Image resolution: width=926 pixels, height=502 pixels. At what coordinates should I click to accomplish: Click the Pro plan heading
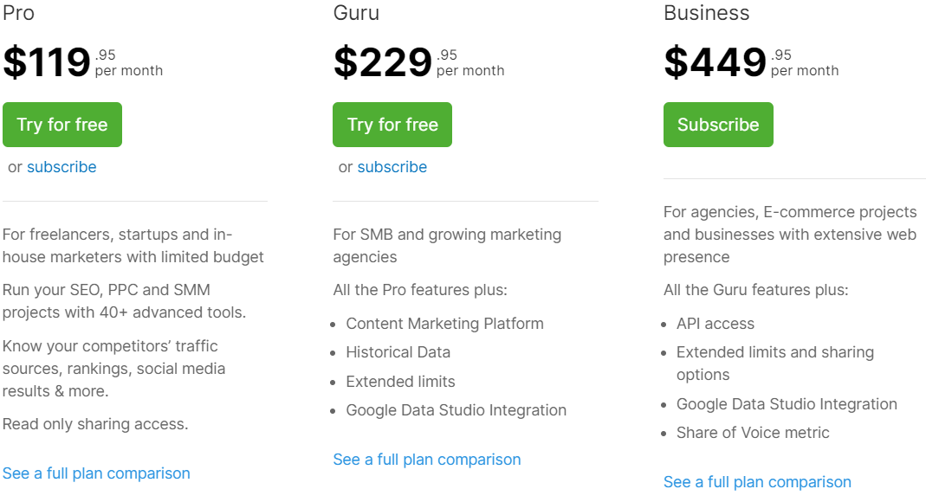[x=19, y=13]
